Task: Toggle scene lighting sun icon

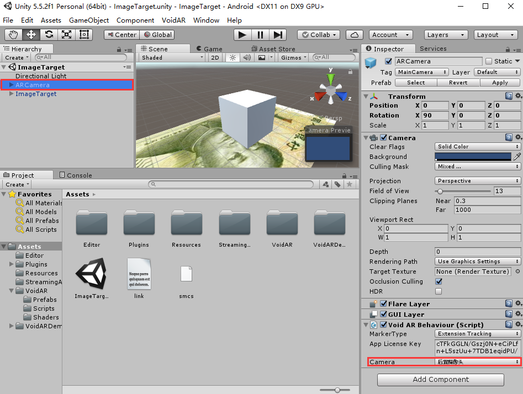Action: click(x=233, y=58)
